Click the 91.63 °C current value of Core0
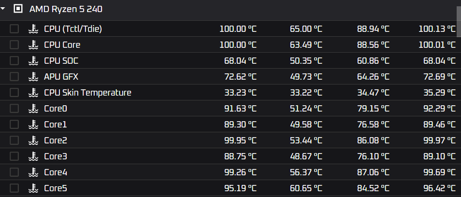This screenshot has height=197, width=461. (240, 108)
